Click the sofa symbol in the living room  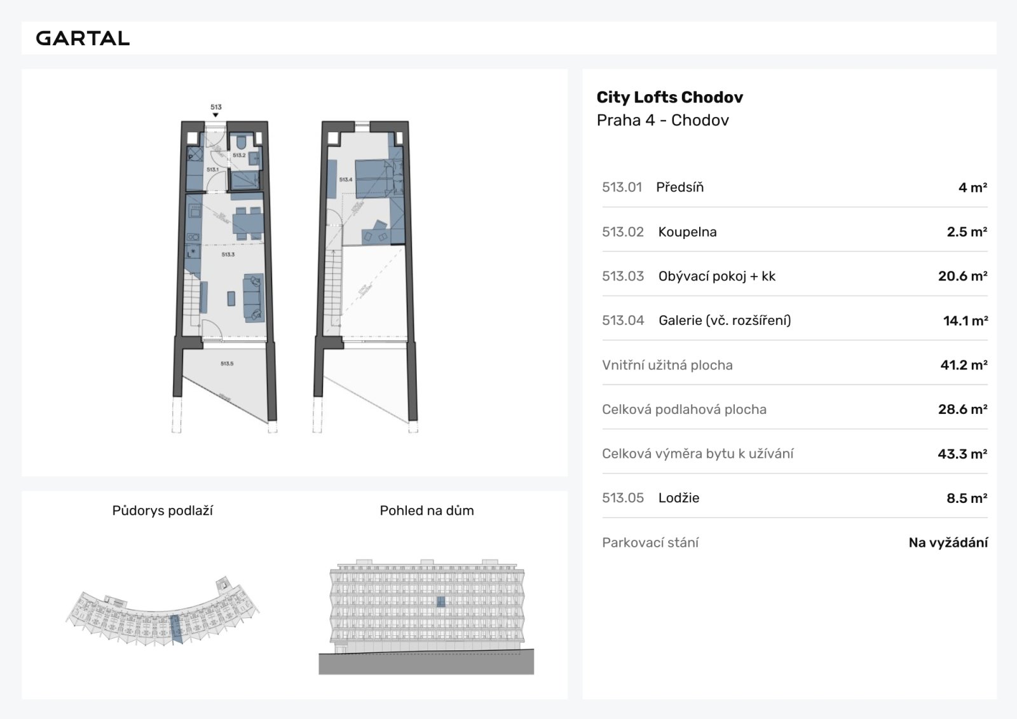point(254,298)
